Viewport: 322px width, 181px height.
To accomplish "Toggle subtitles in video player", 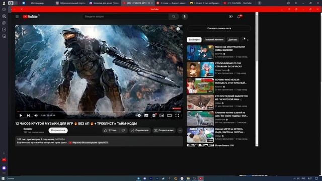I will (146, 116).
